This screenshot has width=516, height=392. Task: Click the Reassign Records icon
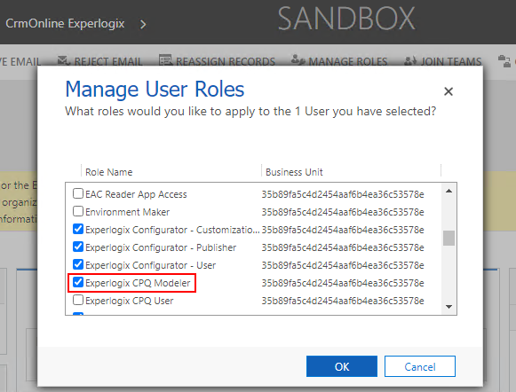(x=165, y=60)
